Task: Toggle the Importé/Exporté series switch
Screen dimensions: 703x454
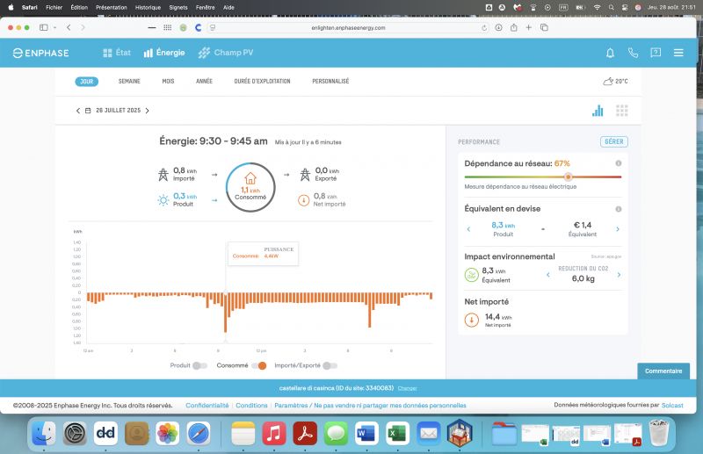Action: [x=330, y=365]
